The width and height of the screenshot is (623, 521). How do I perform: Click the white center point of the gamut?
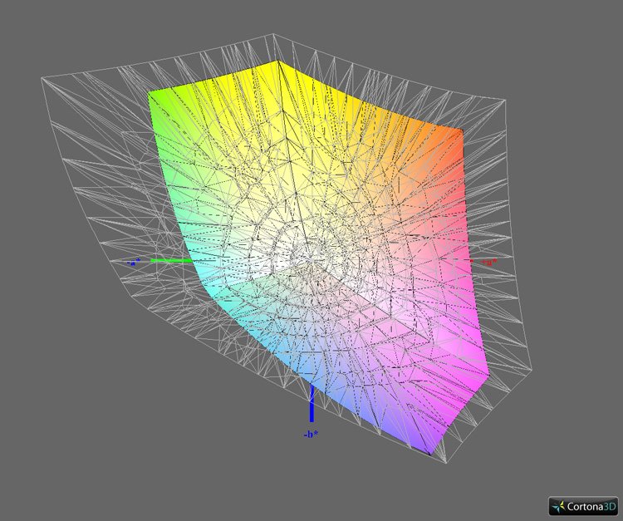[309, 259]
